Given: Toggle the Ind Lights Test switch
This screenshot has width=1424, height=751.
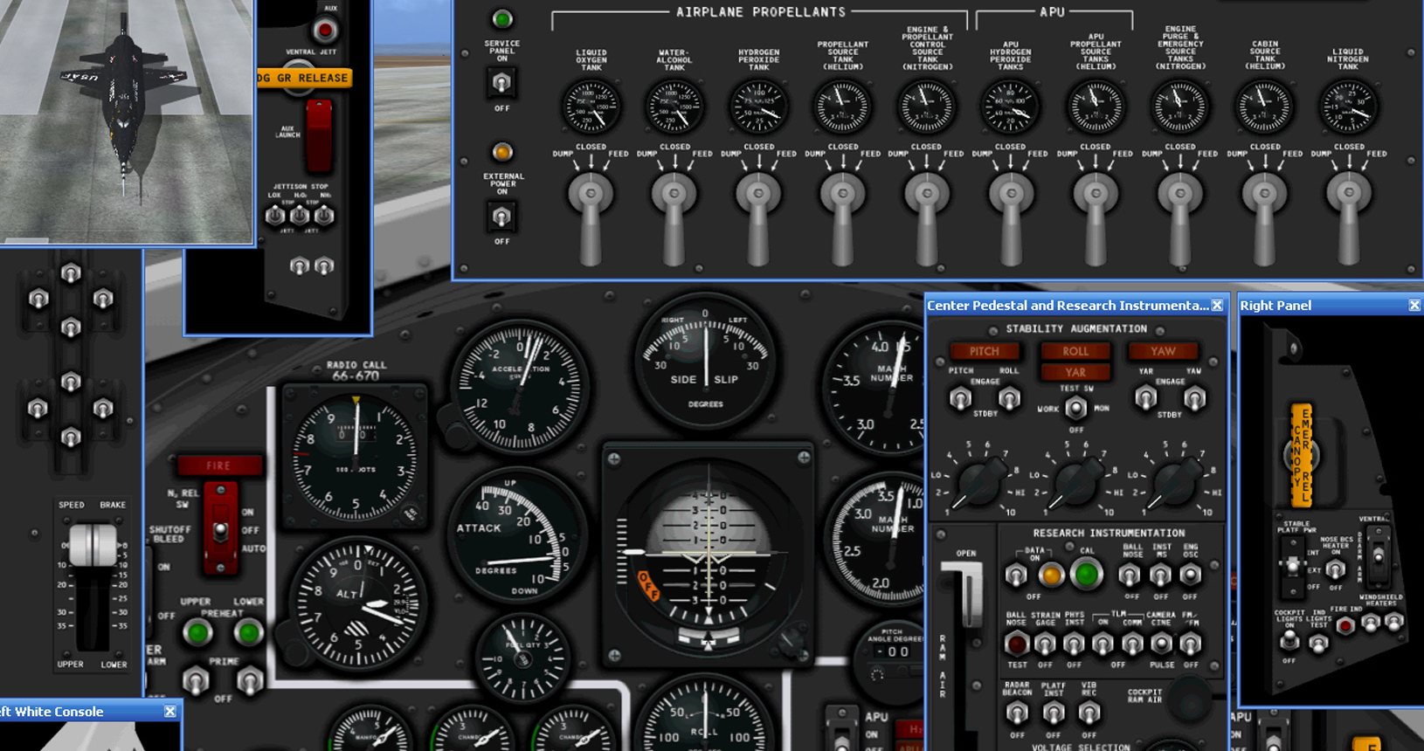Looking at the screenshot, I should pyautogui.click(x=1318, y=644).
